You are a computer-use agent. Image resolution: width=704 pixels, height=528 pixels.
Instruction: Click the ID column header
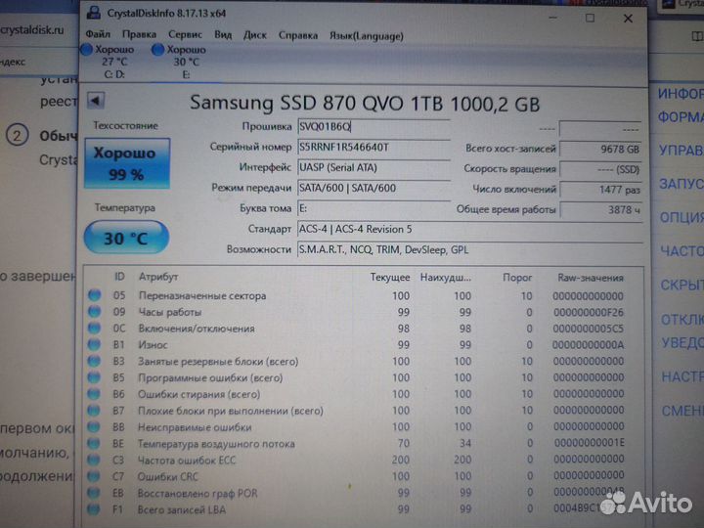coord(119,276)
